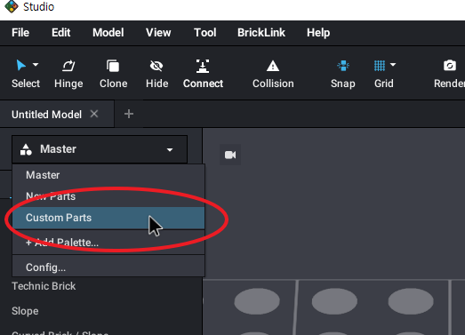Switch to the Untitled Model tab
Viewport: 465px width, 335px height.
click(x=46, y=115)
